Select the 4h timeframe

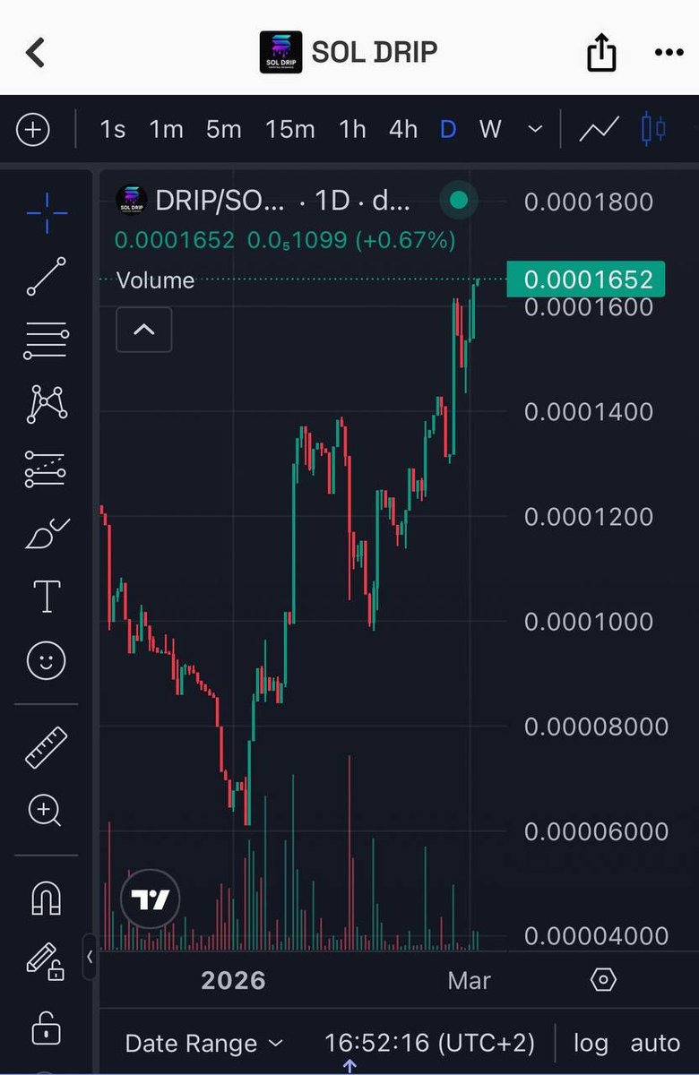click(403, 130)
